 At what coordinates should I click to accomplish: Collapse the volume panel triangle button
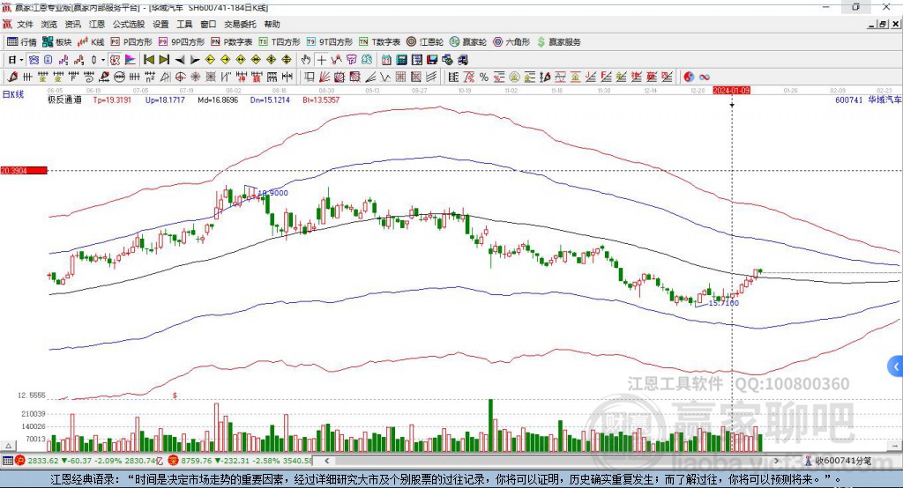(x=9, y=446)
